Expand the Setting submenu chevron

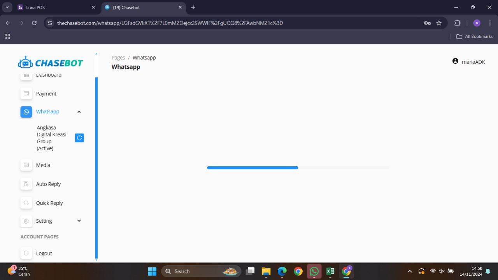coord(79,221)
